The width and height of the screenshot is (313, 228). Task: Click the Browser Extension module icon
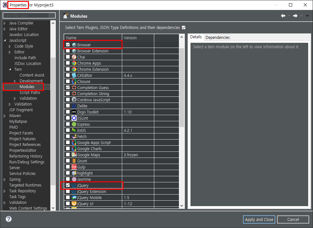click(x=74, y=51)
